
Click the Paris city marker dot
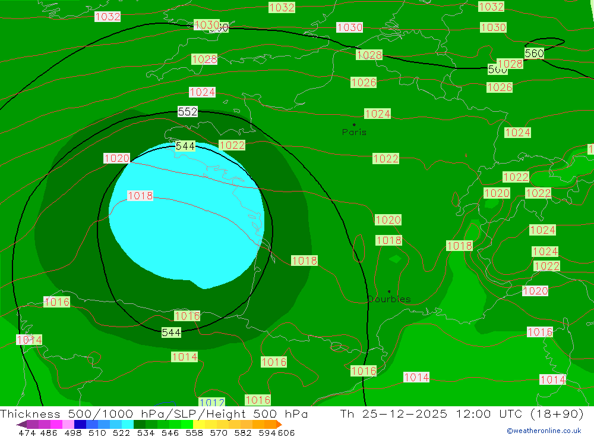tap(354, 125)
